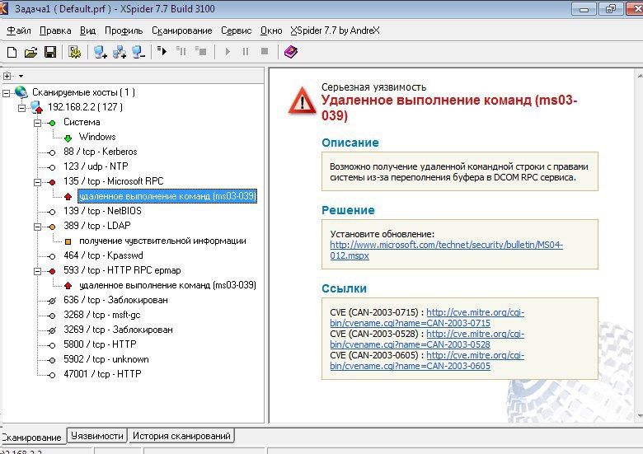Viewport: 643px width, 454px height.
Task: Click the red warning triangle in the description pane
Action: (x=303, y=101)
